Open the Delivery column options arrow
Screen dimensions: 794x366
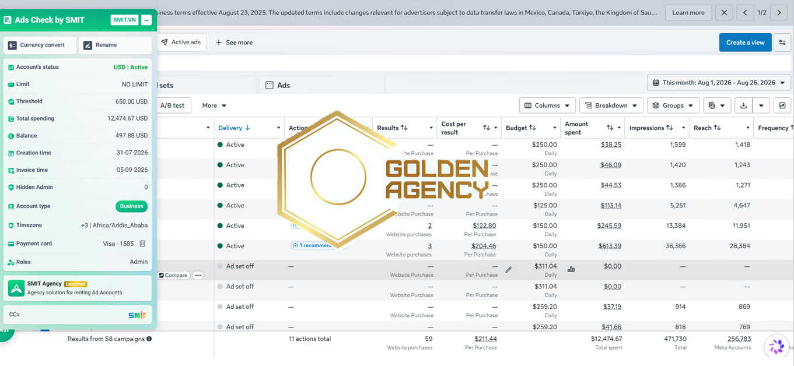tap(278, 128)
